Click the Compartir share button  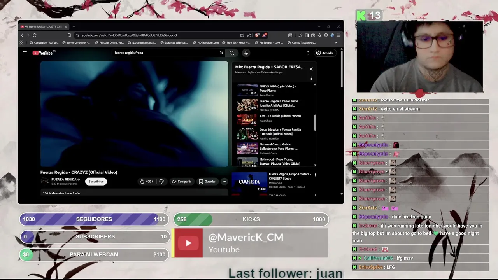[x=181, y=181]
